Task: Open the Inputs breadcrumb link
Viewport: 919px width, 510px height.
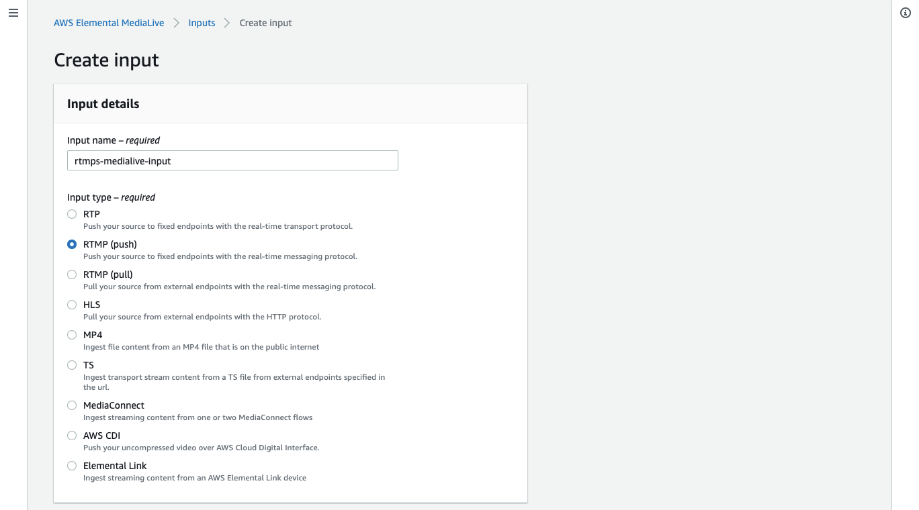Action: 202,23
